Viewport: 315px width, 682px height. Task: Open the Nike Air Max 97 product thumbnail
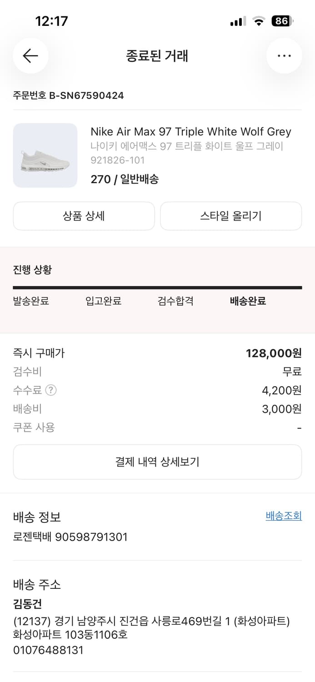click(x=45, y=155)
